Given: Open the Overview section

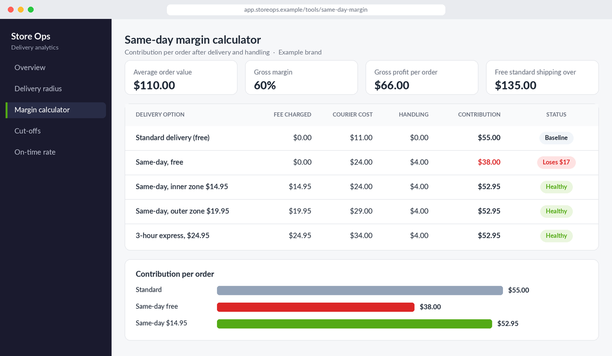Looking at the screenshot, I should pos(56,67).
